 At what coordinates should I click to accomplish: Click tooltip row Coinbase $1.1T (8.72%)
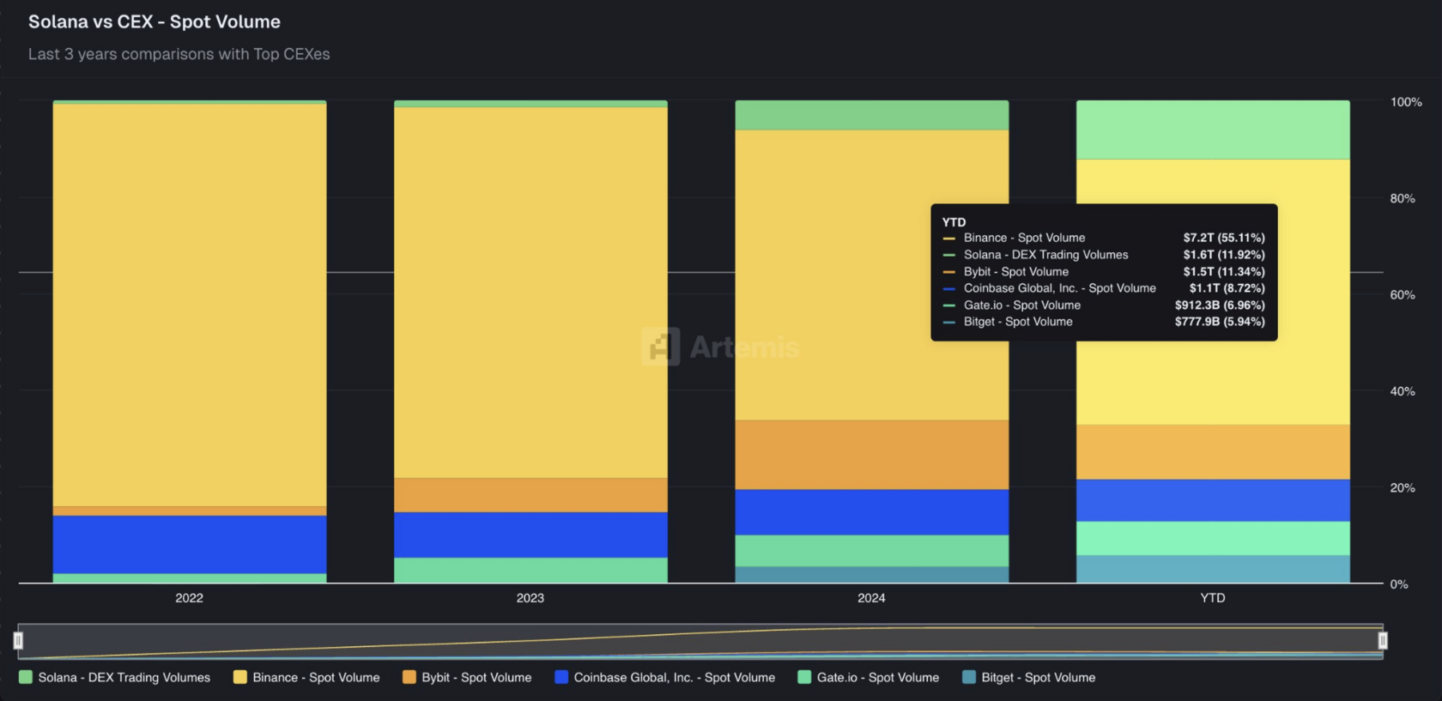1104,288
